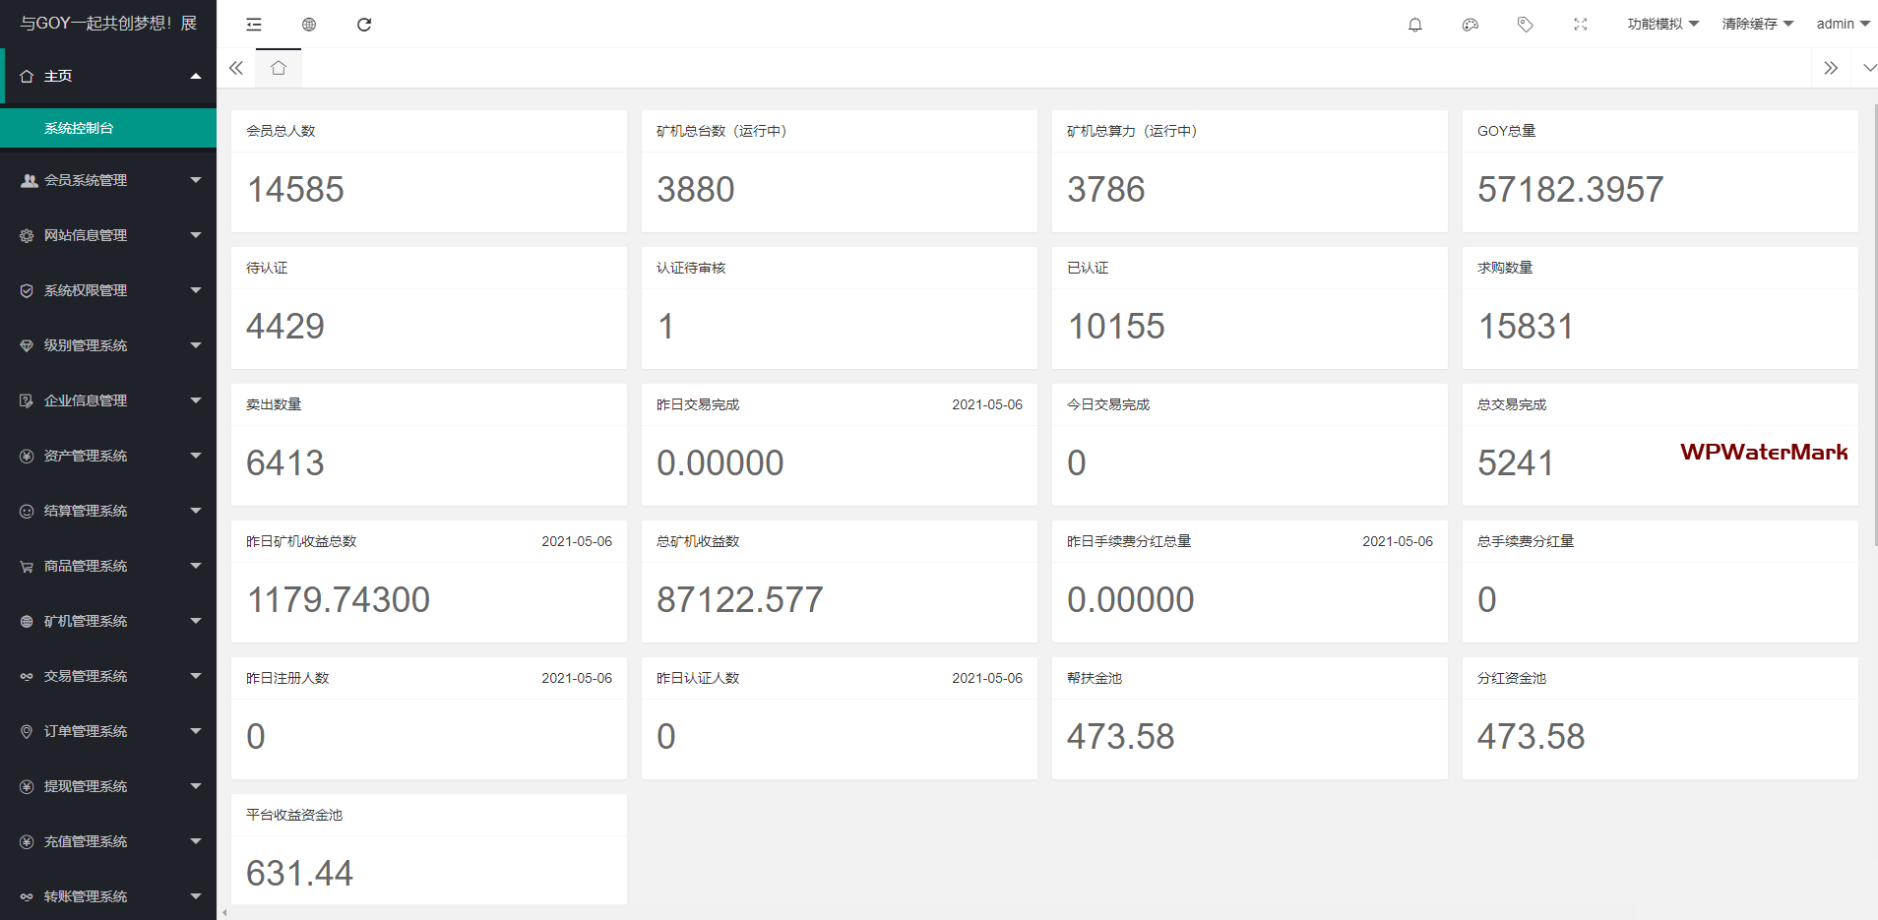Open the globe website icon
The width and height of the screenshot is (1878, 920).
[309, 25]
